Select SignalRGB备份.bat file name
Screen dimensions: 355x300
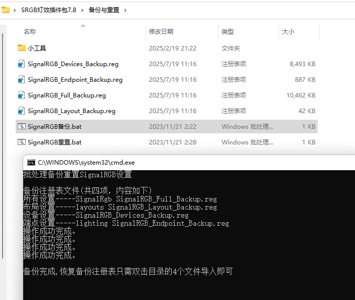[x=55, y=127]
